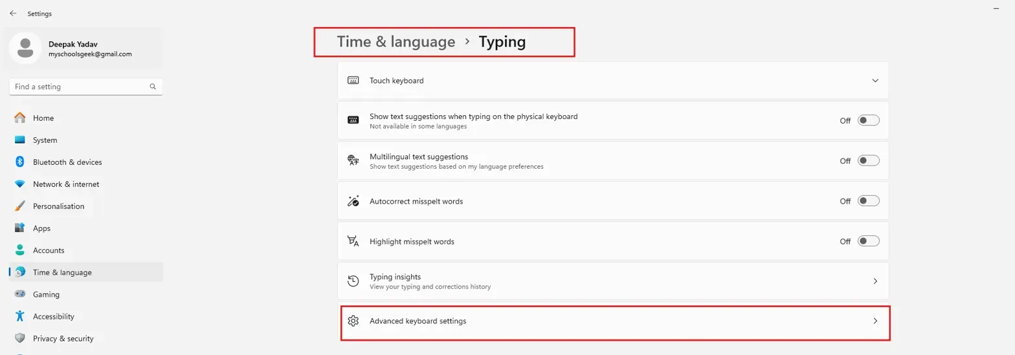Turn on Multilingual text suggestions
This screenshot has width=1015, height=355.
pos(869,161)
